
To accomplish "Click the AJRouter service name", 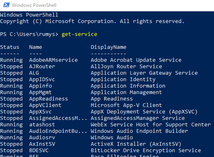I will coord(42,66).
